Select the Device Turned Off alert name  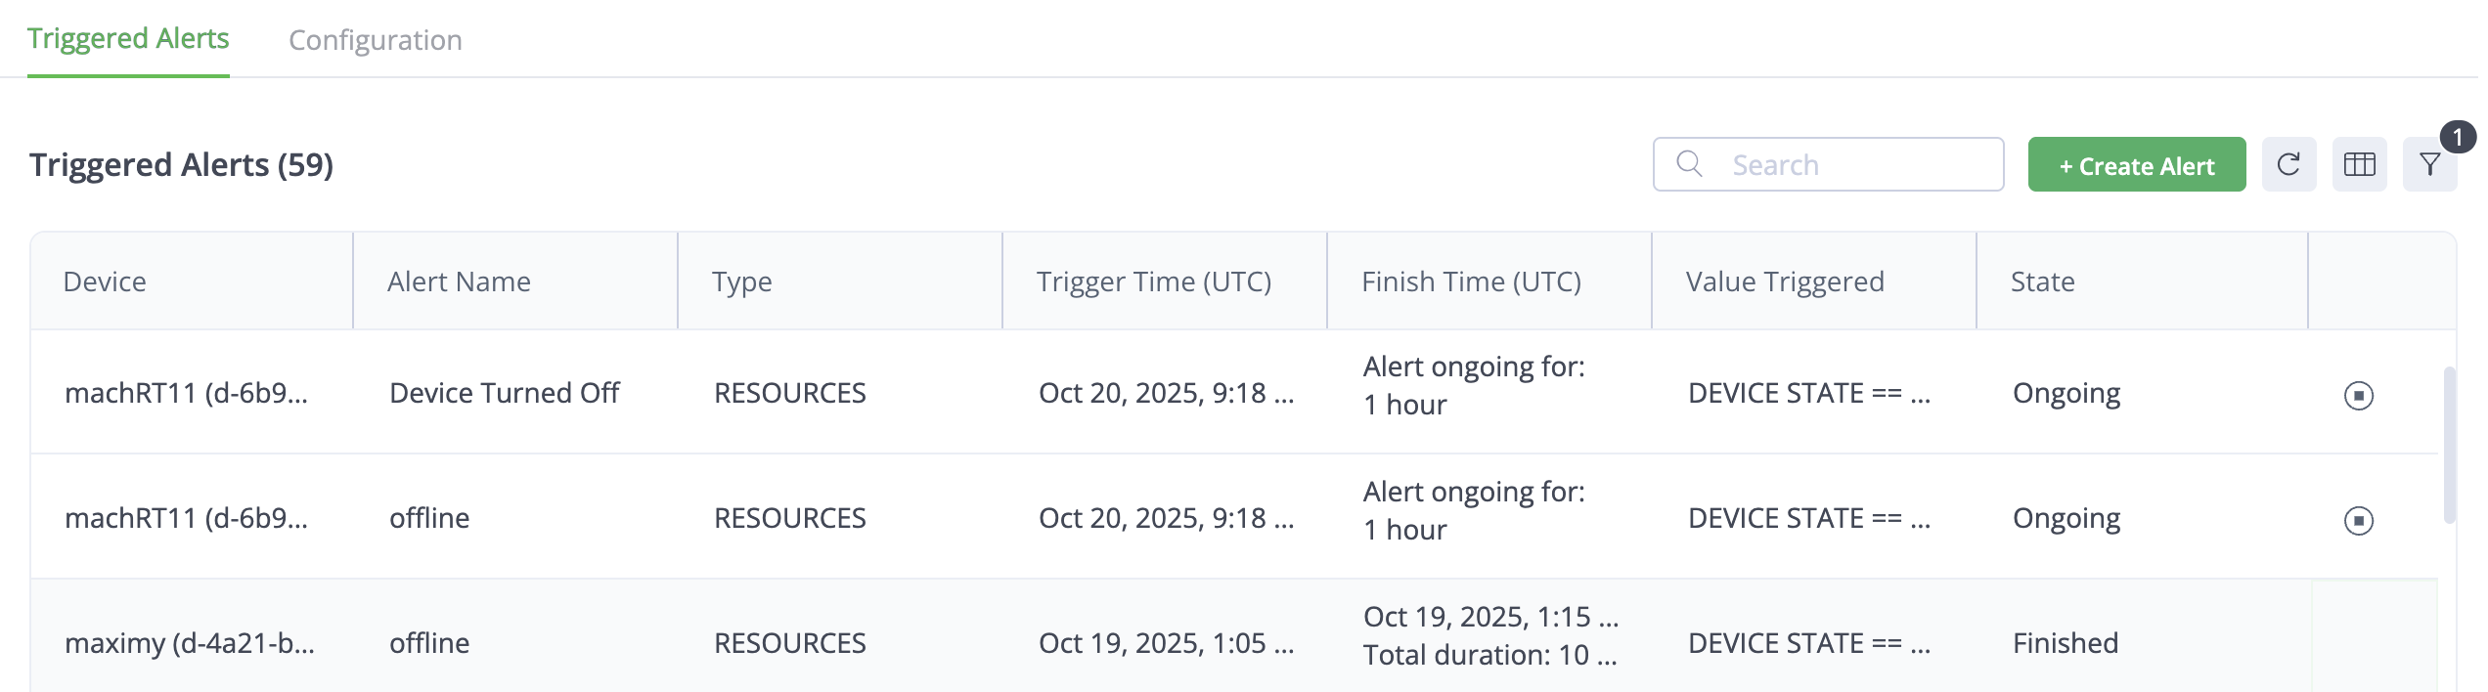pyautogui.click(x=505, y=393)
